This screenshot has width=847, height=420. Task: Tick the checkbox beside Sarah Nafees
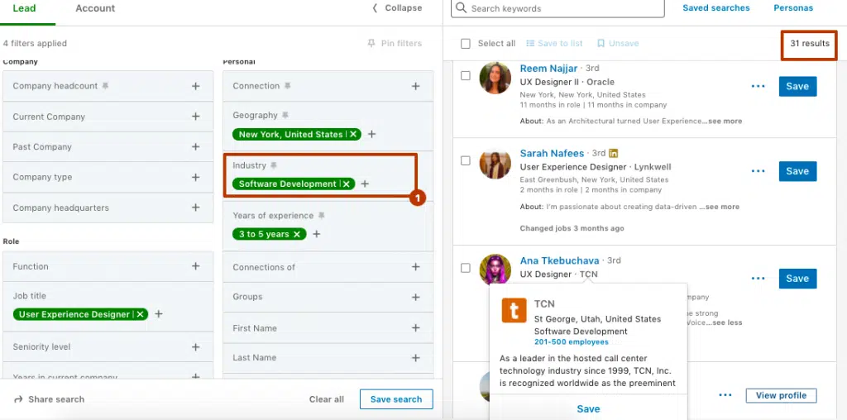pos(466,160)
